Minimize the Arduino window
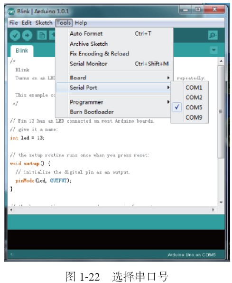Image resolution: width=232 pixels, height=283 pixels. pos(185,10)
